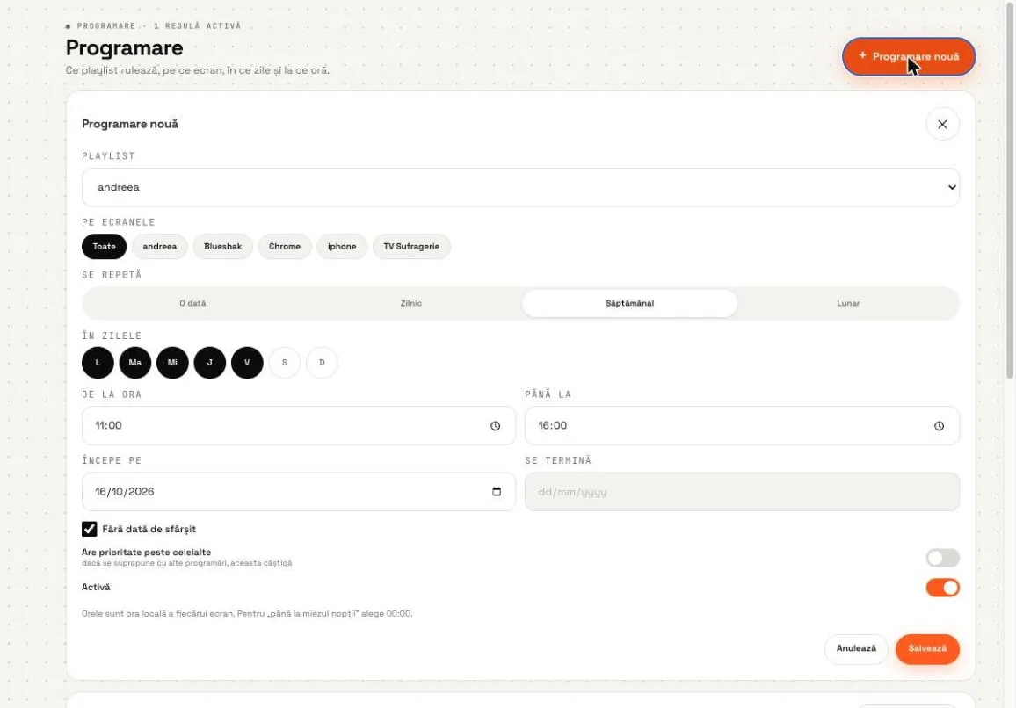
Task: Deselect the Wednesday (Mi) day circle
Action: pyautogui.click(x=172, y=363)
